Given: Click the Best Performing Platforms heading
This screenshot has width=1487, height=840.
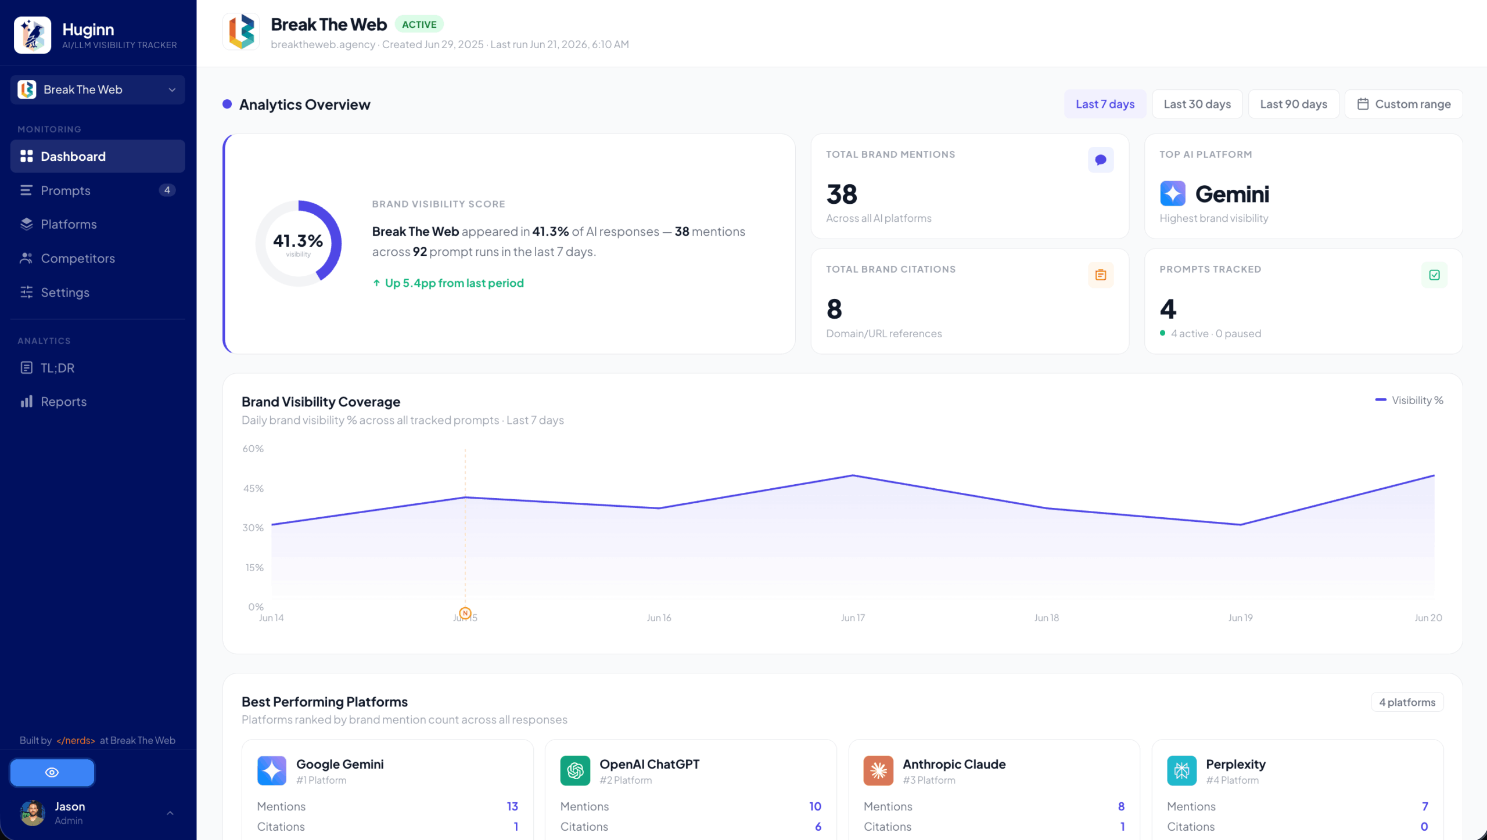Looking at the screenshot, I should click(x=325, y=702).
